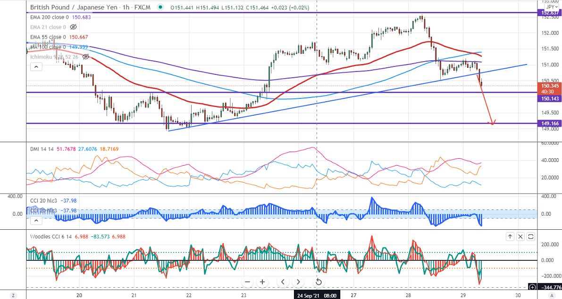Click the 149.166 horizontal line price label

point(549,123)
